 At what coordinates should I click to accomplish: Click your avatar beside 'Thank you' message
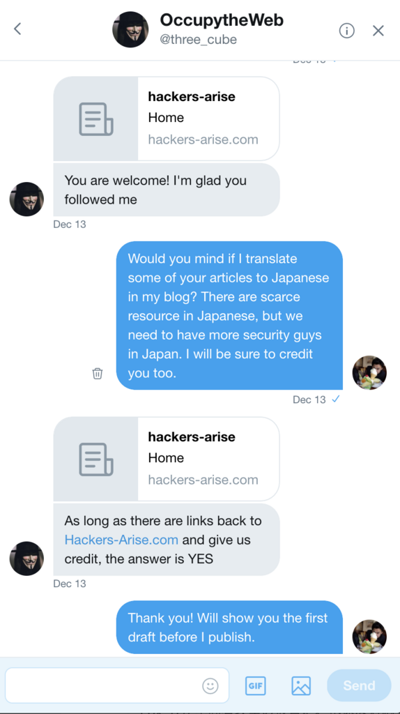369,637
